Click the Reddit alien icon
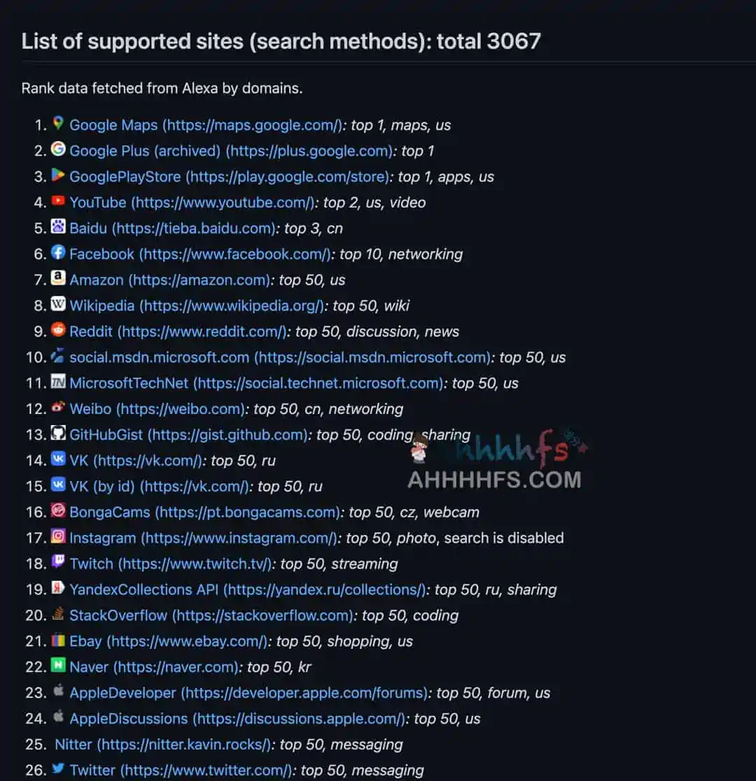756x781 pixels. click(58, 331)
